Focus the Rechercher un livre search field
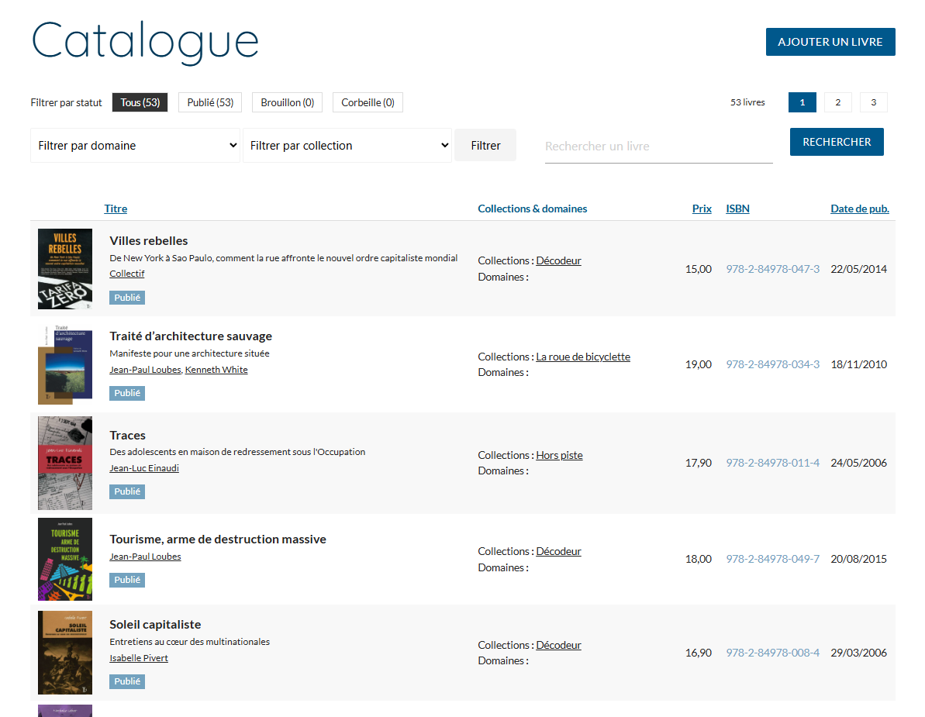925x717 pixels. coord(658,147)
